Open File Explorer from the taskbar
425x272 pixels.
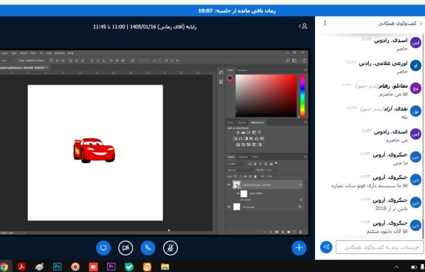coord(165,266)
